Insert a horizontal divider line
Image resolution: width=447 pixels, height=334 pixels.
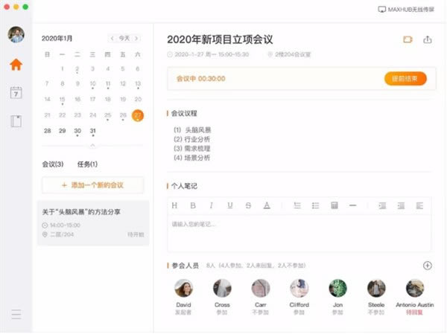[352, 205]
